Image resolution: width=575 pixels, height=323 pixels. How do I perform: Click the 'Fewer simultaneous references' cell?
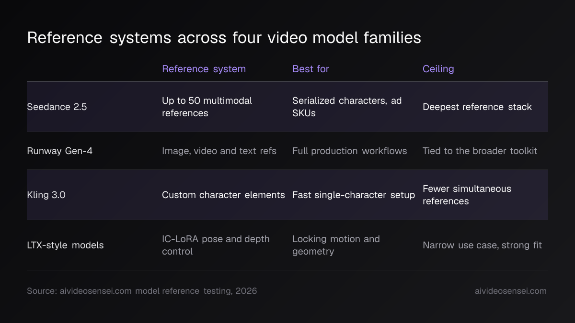(x=467, y=195)
